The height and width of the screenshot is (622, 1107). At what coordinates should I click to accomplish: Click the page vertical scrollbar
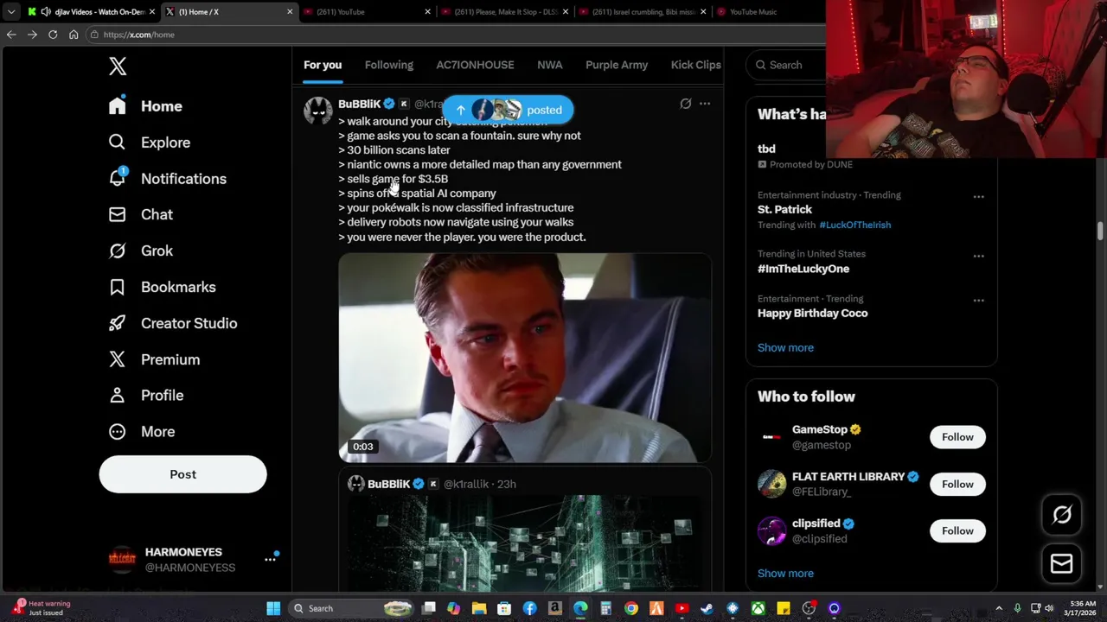coord(1100,232)
